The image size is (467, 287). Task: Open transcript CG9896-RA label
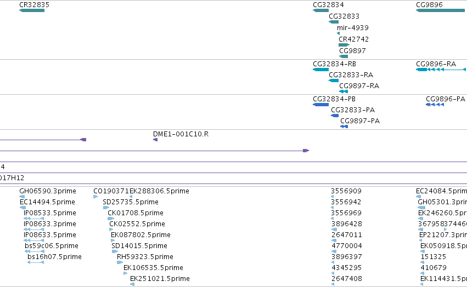coord(436,64)
